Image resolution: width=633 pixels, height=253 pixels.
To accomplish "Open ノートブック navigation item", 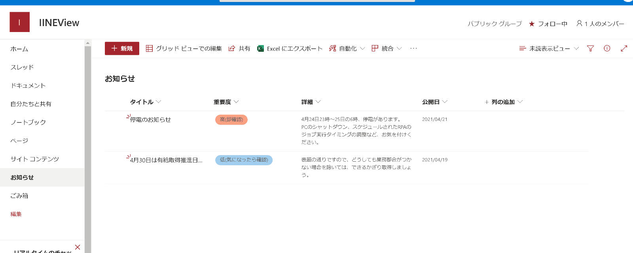I will point(28,122).
